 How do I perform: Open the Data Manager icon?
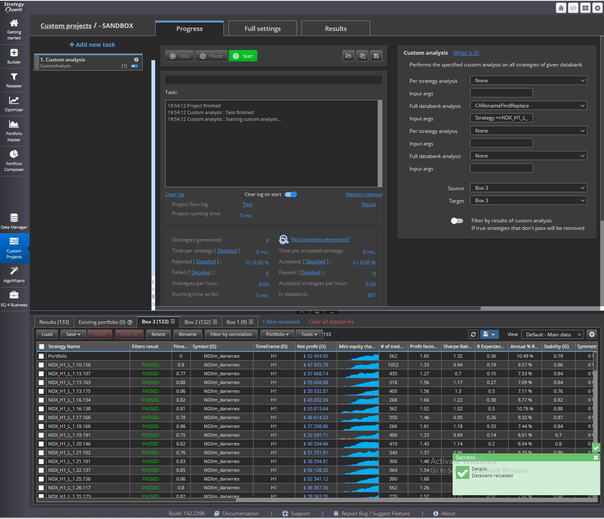point(14,221)
